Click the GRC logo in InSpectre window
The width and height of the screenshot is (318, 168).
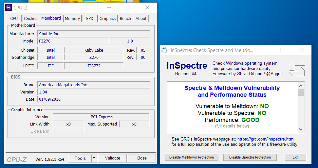[297, 68]
